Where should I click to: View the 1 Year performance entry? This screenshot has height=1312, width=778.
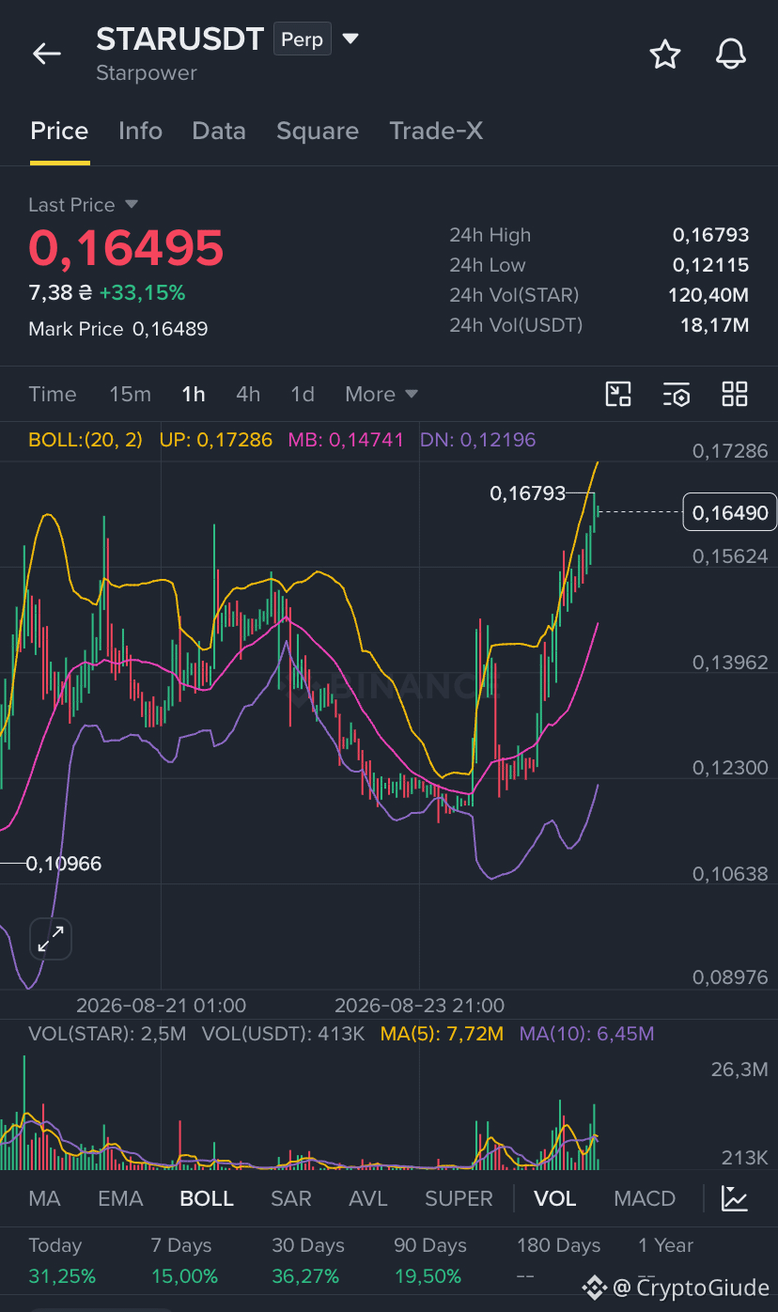coord(665,1261)
